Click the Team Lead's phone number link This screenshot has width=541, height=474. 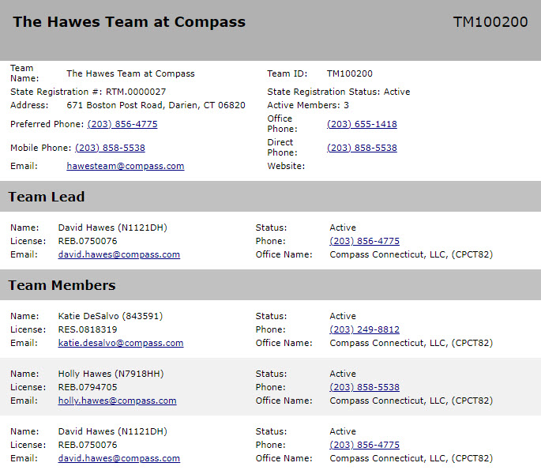click(364, 241)
